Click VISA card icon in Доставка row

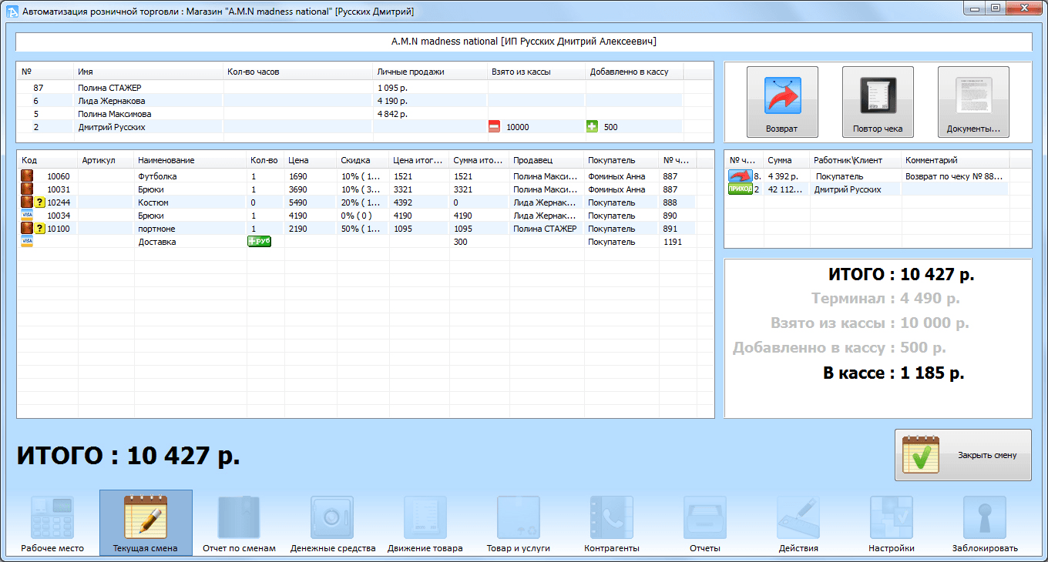27,241
